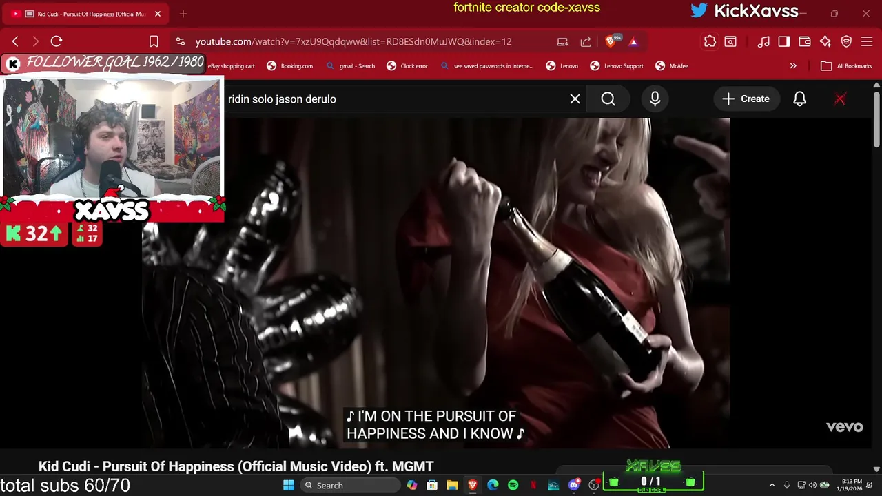Open Brave Rewards triangle icon
The width and height of the screenshot is (882, 496).
(633, 41)
